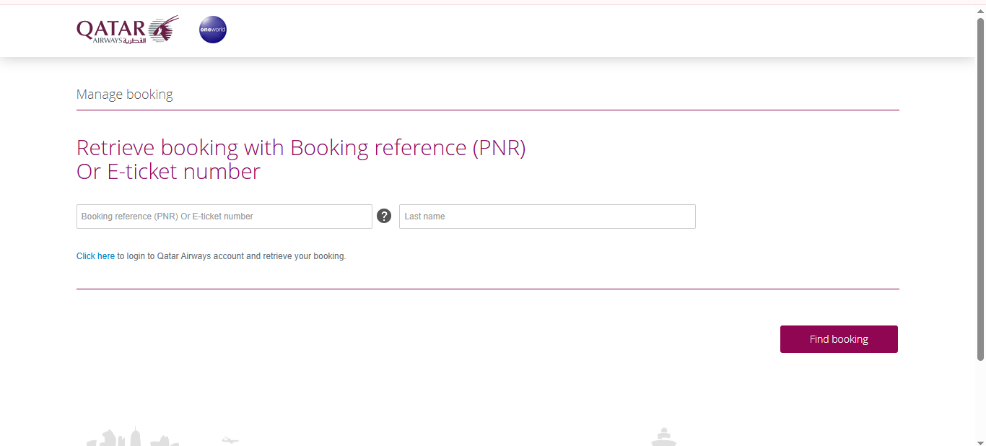The width and height of the screenshot is (986, 446).
Task: Focus the Last name input field
Action: 547,217
